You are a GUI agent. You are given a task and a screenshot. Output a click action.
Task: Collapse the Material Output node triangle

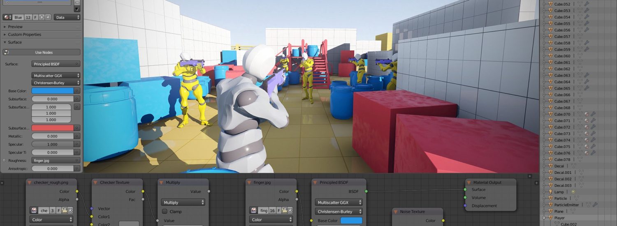pyautogui.click(x=469, y=182)
